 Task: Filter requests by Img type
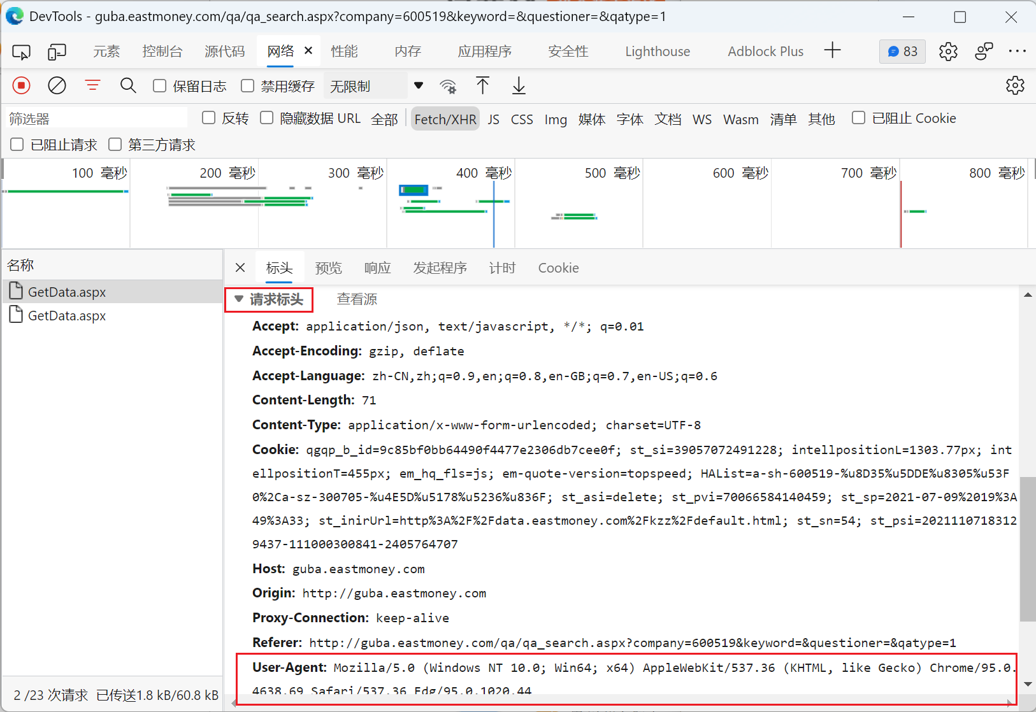point(556,119)
